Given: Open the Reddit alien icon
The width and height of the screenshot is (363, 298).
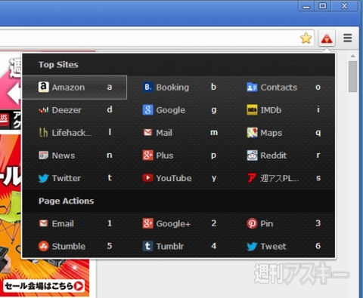Looking at the screenshot, I should point(252,155).
